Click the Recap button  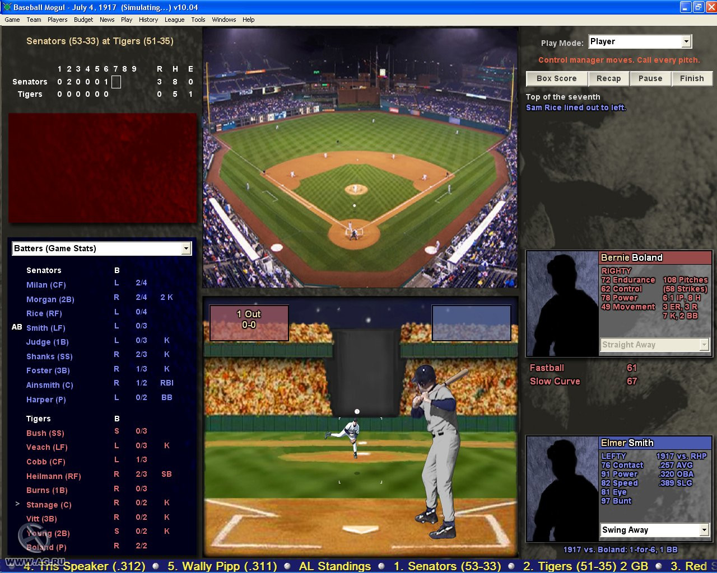[608, 79]
